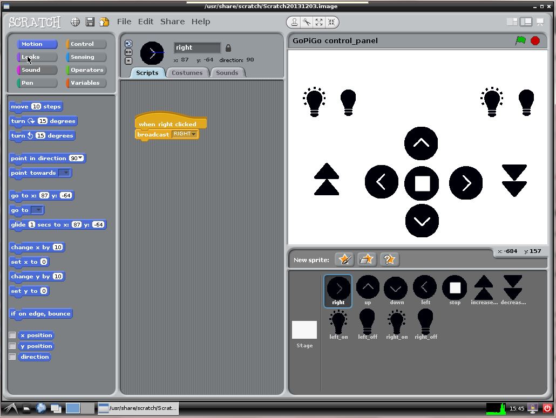
Task: Click the up arrow on stage
Action: (421, 143)
